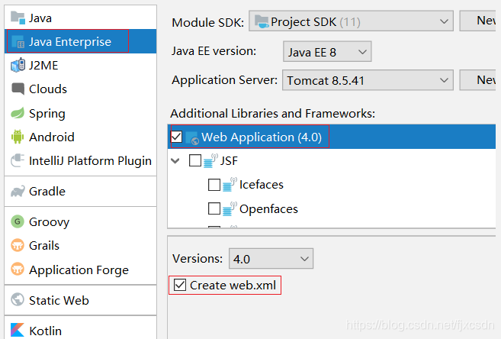Click the Grails icon

(18, 245)
